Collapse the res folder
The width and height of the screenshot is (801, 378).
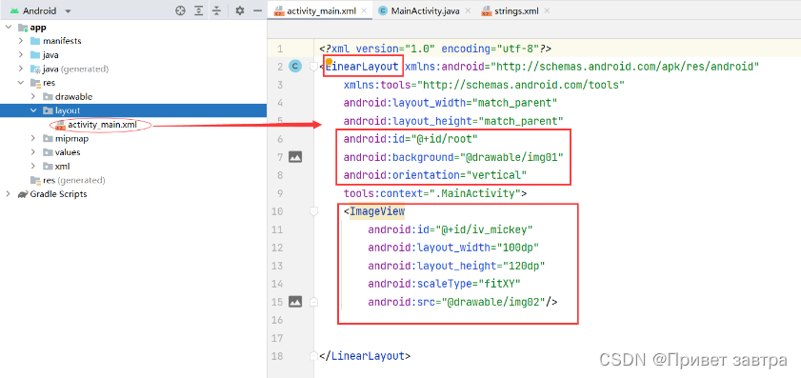tap(21, 82)
